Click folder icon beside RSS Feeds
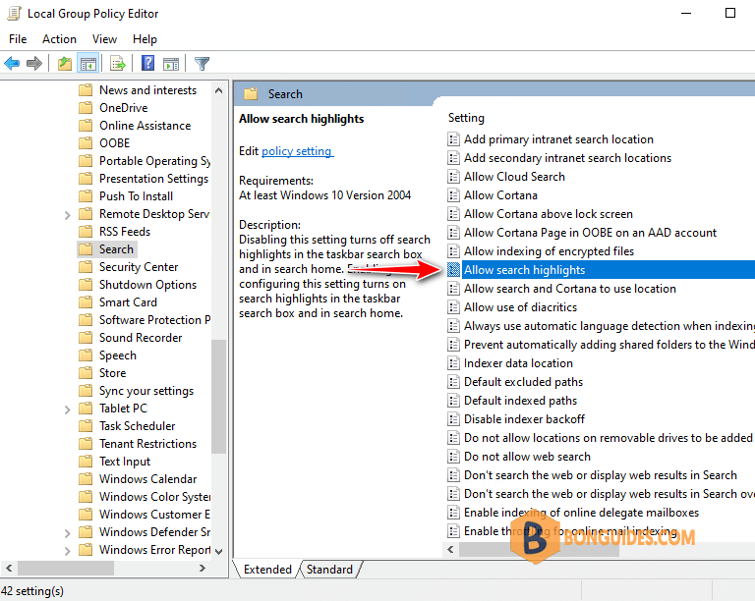Viewport: 755px width, 601px height. (x=86, y=232)
